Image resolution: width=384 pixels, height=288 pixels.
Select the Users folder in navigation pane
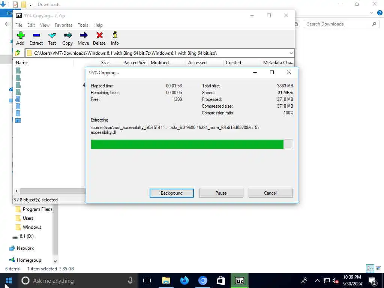(28, 218)
